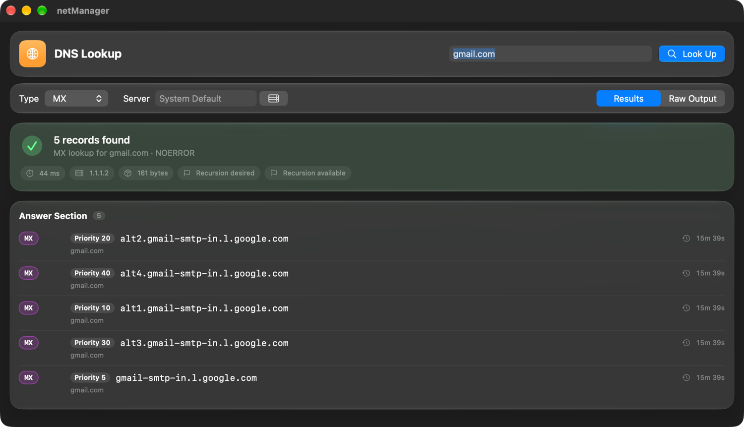Image resolution: width=744 pixels, height=427 pixels.
Task: Click the Priority 40 label
Action: coord(92,273)
